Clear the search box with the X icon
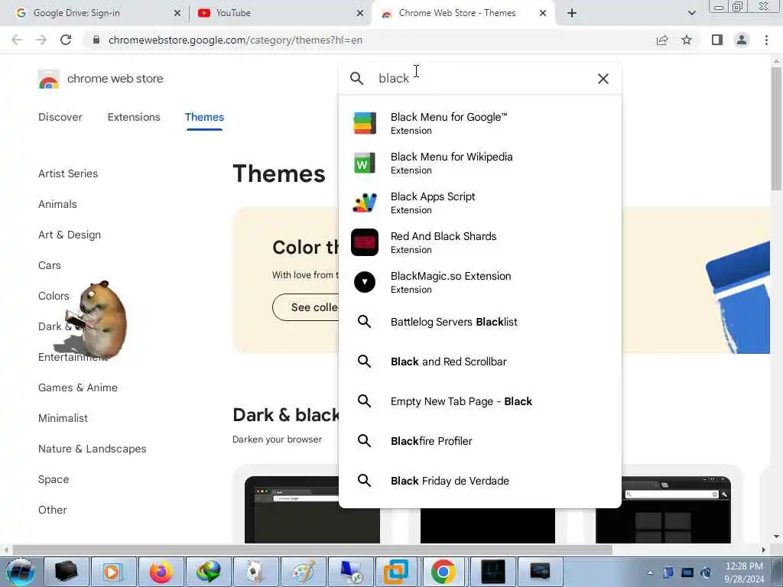783x587 pixels. [x=603, y=79]
